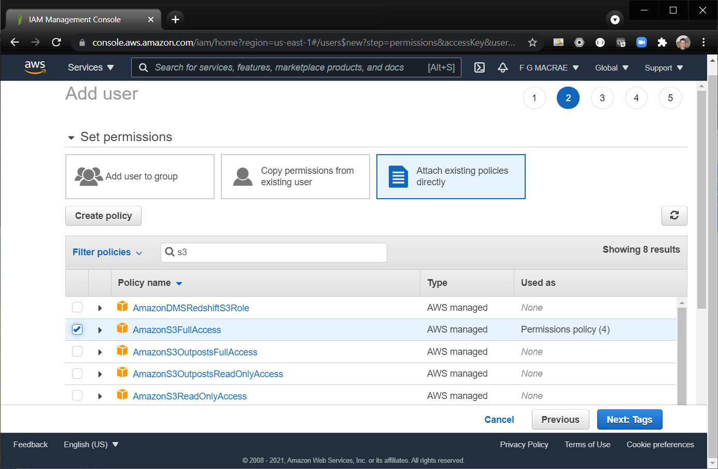Click the browser reload icon
This screenshot has height=469, width=718.
pos(57,42)
